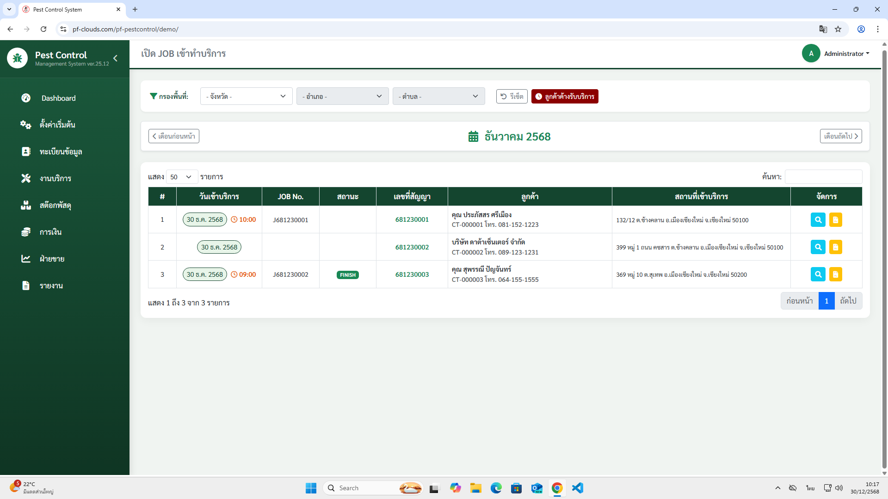The height and width of the screenshot is (499, 888).
Task: Click the green calendar icon beside ธันวาคม 2568
Action: pos(473,137)
